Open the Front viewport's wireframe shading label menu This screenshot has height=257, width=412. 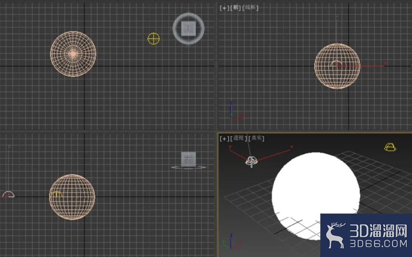click(x=250, y=8)
